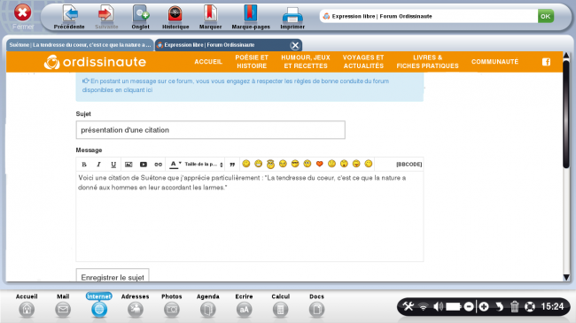Viewport: 576px width, 323px height.
Task: Open the VOYAGES ET ACTUALITÉS menu
Action: [363, 62]
